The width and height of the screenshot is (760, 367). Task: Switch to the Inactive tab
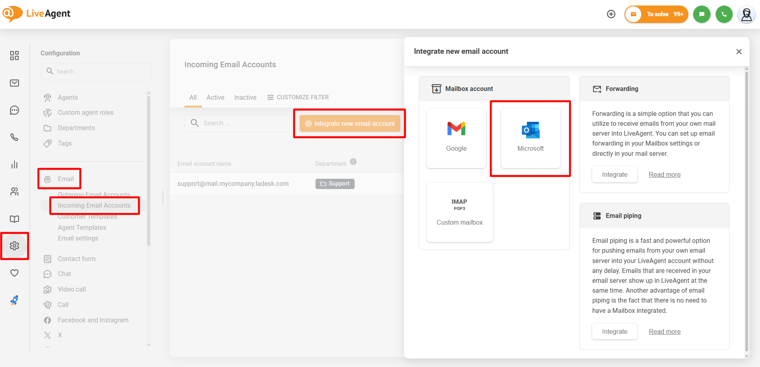(245, 97)
